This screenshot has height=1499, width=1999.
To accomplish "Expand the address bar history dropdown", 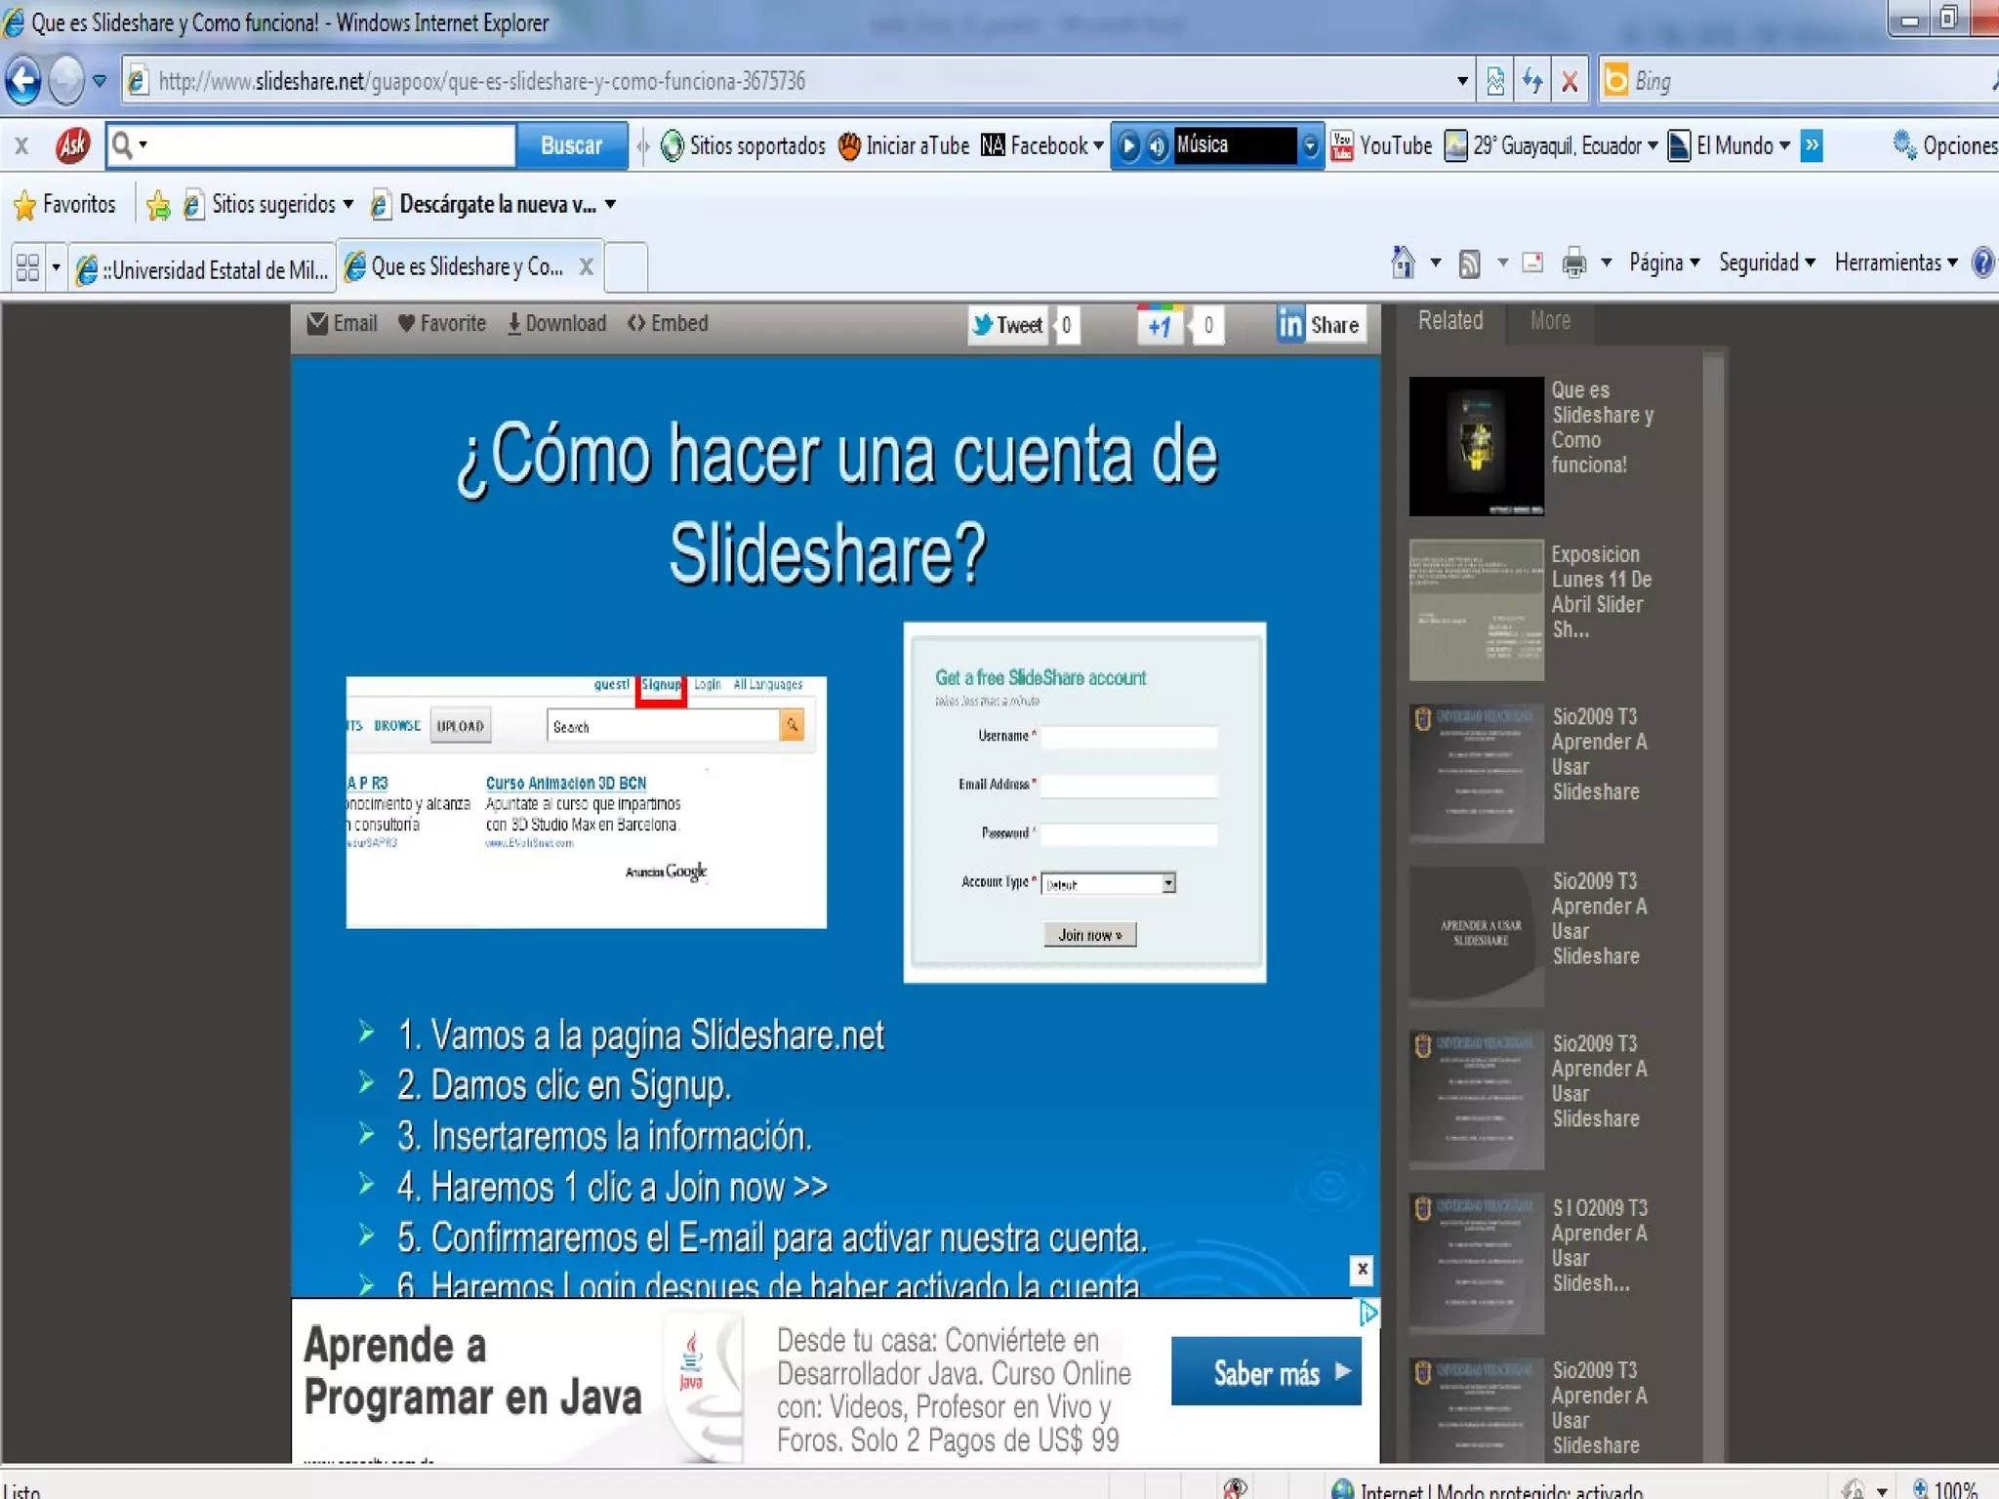I will (1462, 81).
